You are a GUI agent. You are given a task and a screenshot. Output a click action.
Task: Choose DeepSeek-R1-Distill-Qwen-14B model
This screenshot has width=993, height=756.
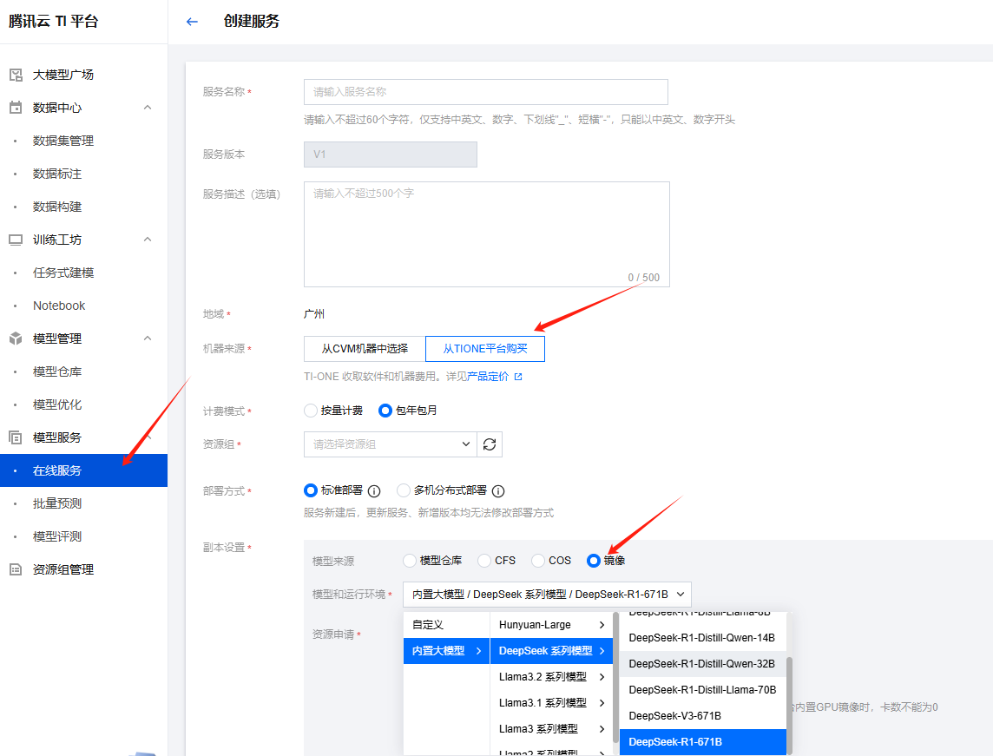(702, 638)
